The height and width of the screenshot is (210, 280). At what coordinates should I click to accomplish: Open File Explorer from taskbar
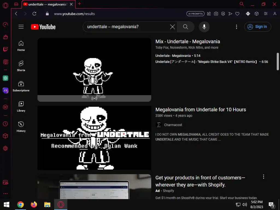(47, 205)
